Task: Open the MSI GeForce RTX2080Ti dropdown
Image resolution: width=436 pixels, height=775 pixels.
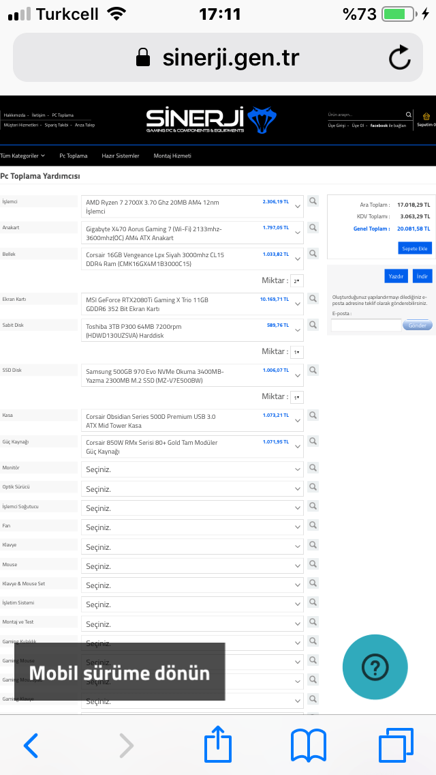Action: (x=192, y=304)
